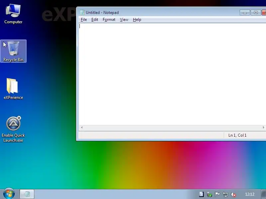Click the leftmost tray icon beside Safely Remove
266x199 pixels.
pos(201,194)
